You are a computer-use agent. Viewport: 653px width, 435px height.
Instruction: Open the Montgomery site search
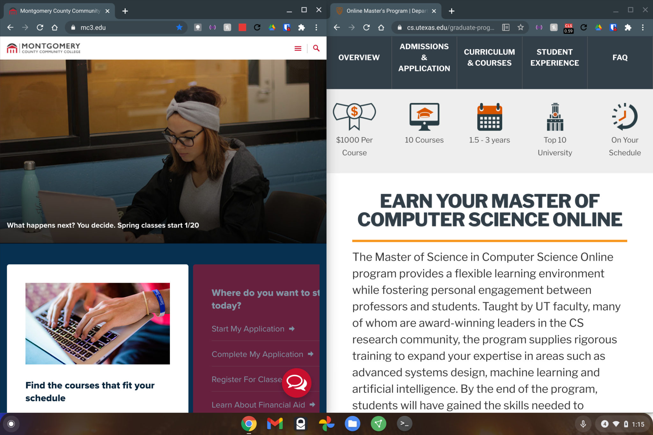point(316,48)
